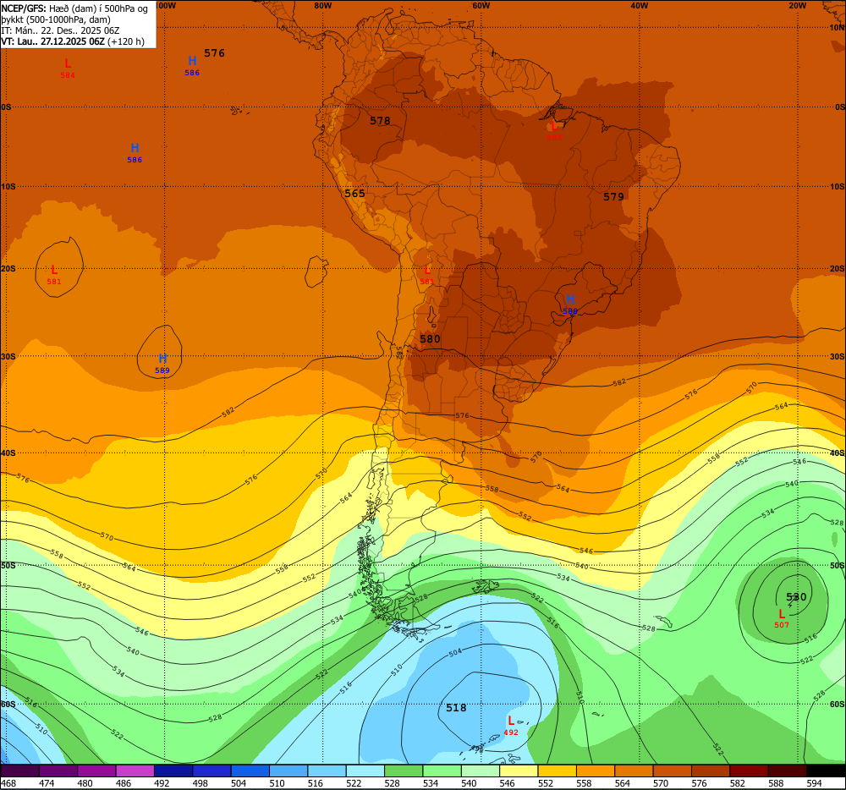The image size is (846, 790).
Task: Click the legend label 498
Action: coord(201,783)
